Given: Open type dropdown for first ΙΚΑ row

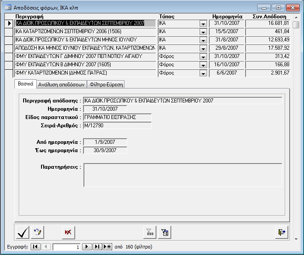Looking at the screenshot, I should (x=203, y=24).
